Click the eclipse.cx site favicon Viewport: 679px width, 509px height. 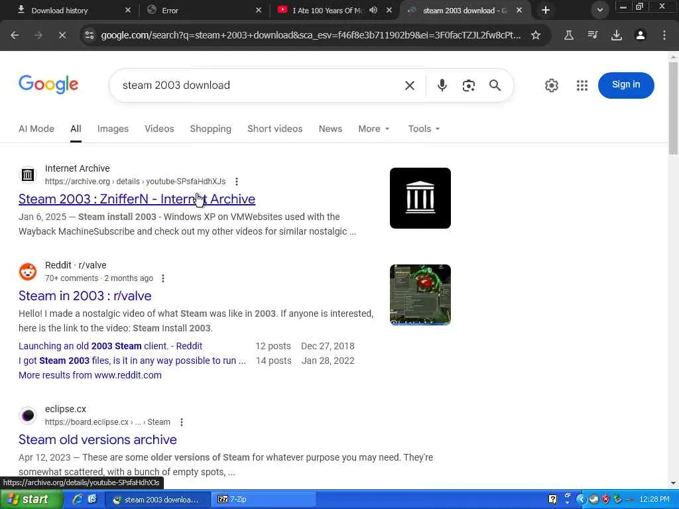28,416
